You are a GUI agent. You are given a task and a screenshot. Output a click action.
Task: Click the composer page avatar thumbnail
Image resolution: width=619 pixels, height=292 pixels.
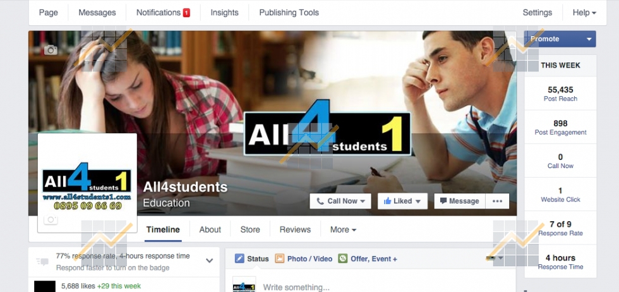(x=244, y=284)
